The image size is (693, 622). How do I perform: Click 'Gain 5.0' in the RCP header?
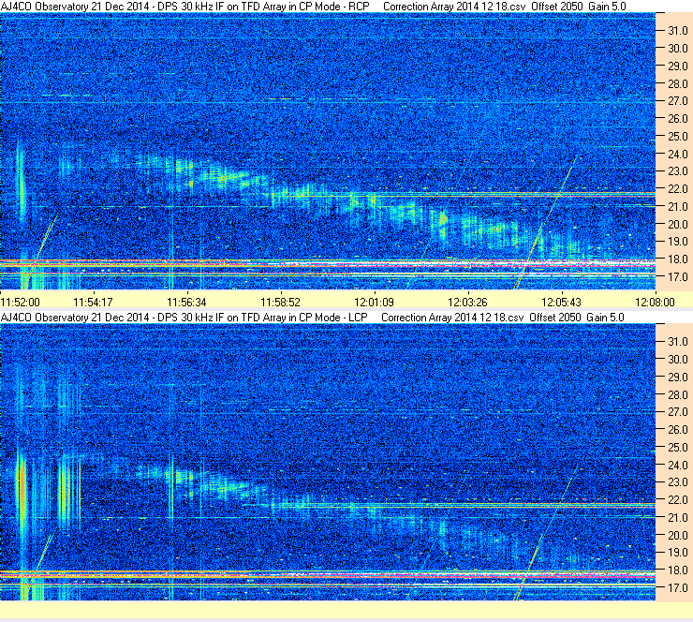click(x=608, y=7)
